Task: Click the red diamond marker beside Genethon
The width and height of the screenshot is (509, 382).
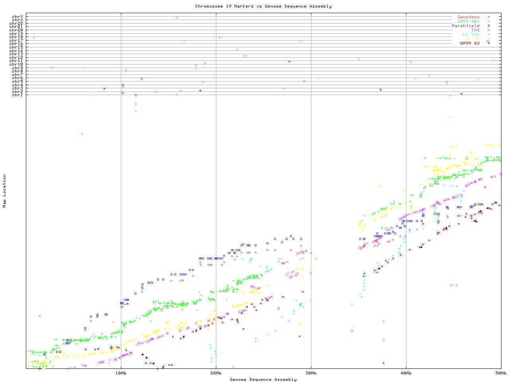Action: (488, 17)
